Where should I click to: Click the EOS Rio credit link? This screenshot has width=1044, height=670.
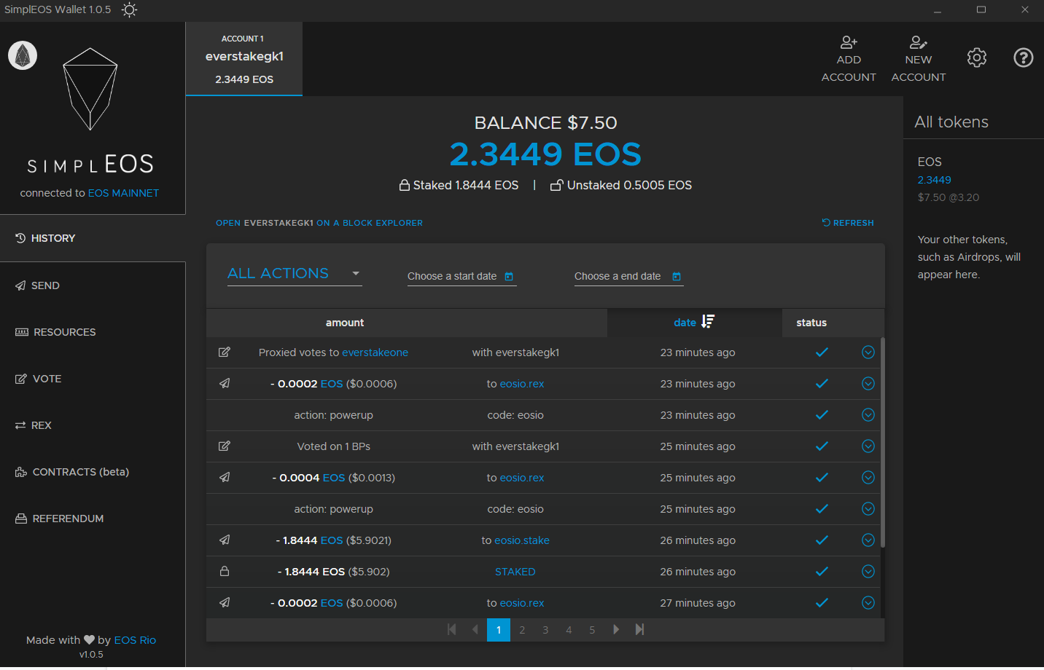pos(135,640)
